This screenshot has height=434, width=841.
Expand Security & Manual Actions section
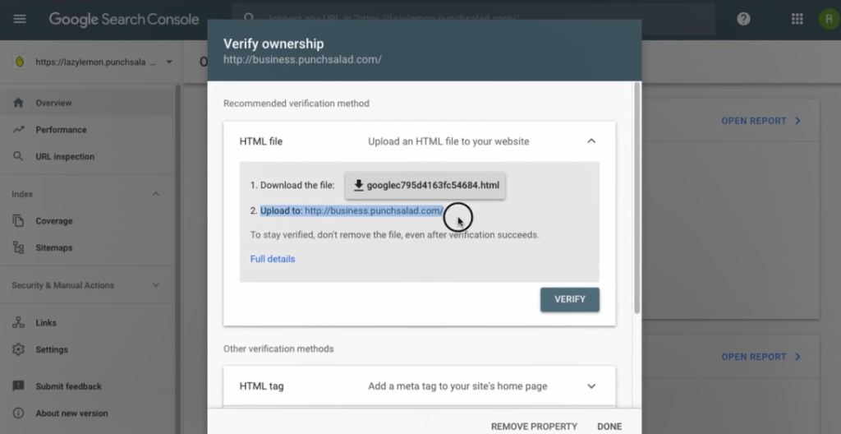155,285
